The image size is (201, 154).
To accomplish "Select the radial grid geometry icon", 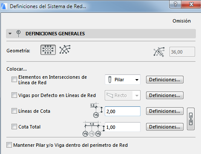I will coord(65,49).
